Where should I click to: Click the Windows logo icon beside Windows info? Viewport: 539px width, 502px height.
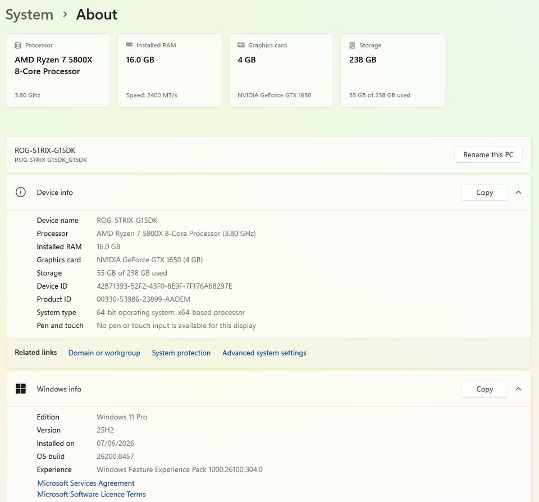pyautogui.click(x=21, y=389)
